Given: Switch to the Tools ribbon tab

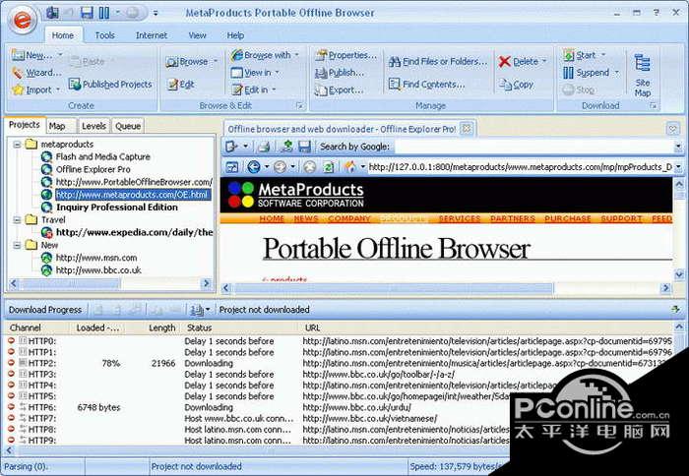Looking at the screenshot, I should click(x=105, y=35).
